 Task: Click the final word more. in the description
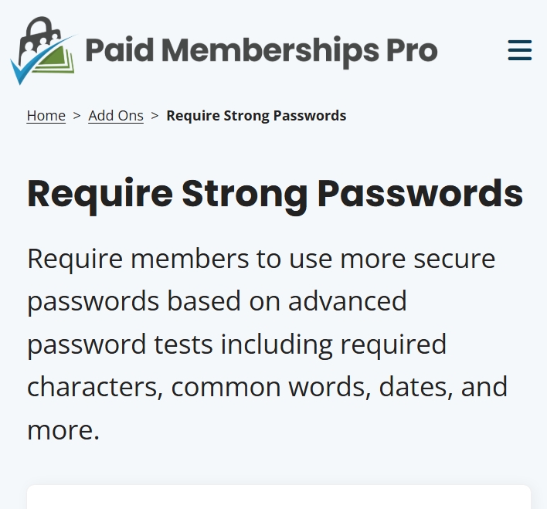[63, 430]
